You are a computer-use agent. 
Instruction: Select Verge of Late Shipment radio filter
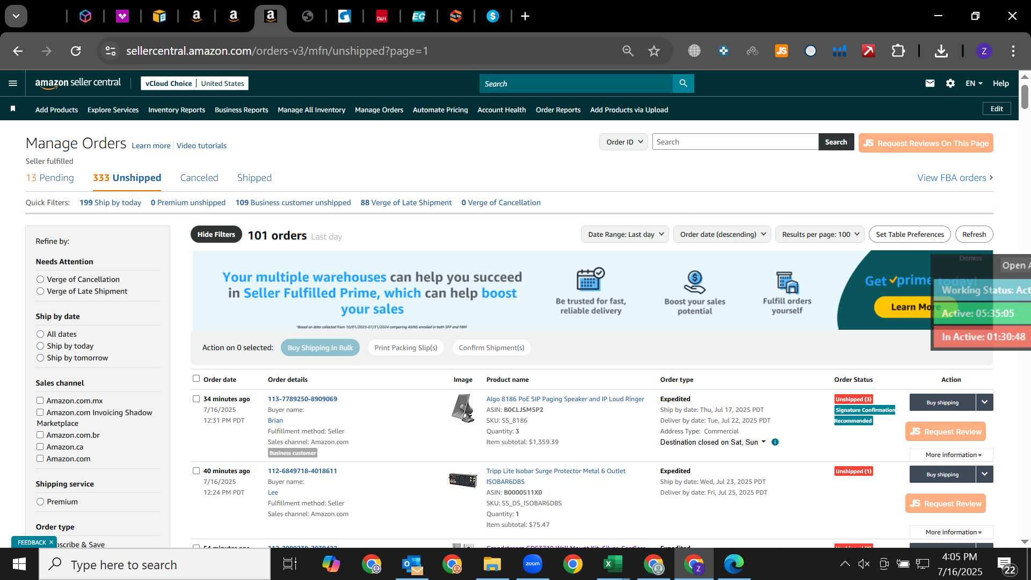tap(40, 291)
